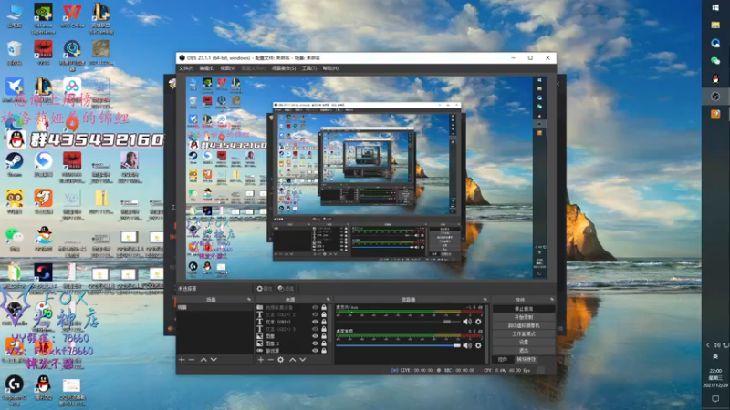Pop out the 混音器 dock panel
Viewport: 730px width, 410px height.
coord(485,300)
